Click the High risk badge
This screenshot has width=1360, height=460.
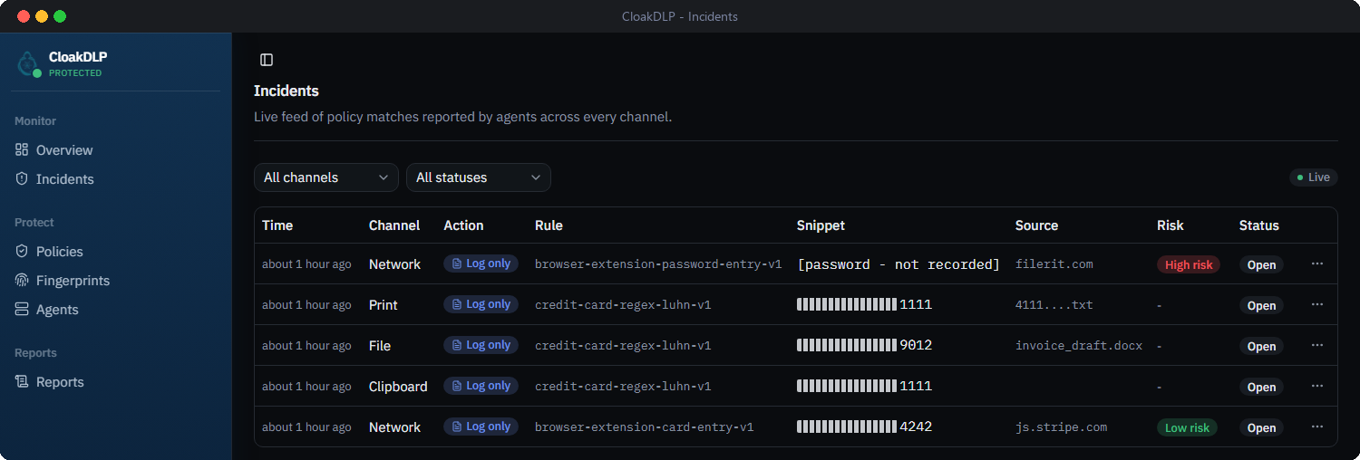(1189, 264)
